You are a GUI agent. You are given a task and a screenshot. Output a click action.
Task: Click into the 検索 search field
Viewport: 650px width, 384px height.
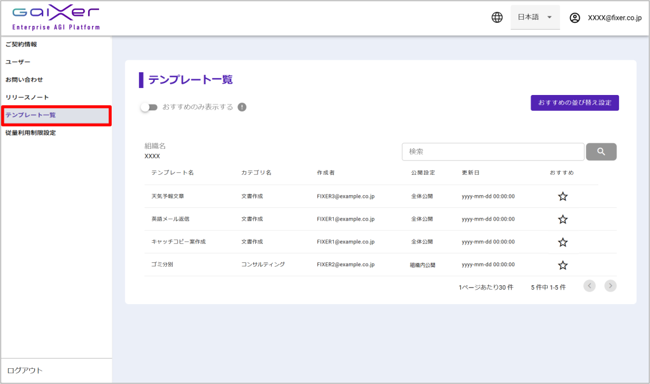pyautogui.click(x=493, y=152)
